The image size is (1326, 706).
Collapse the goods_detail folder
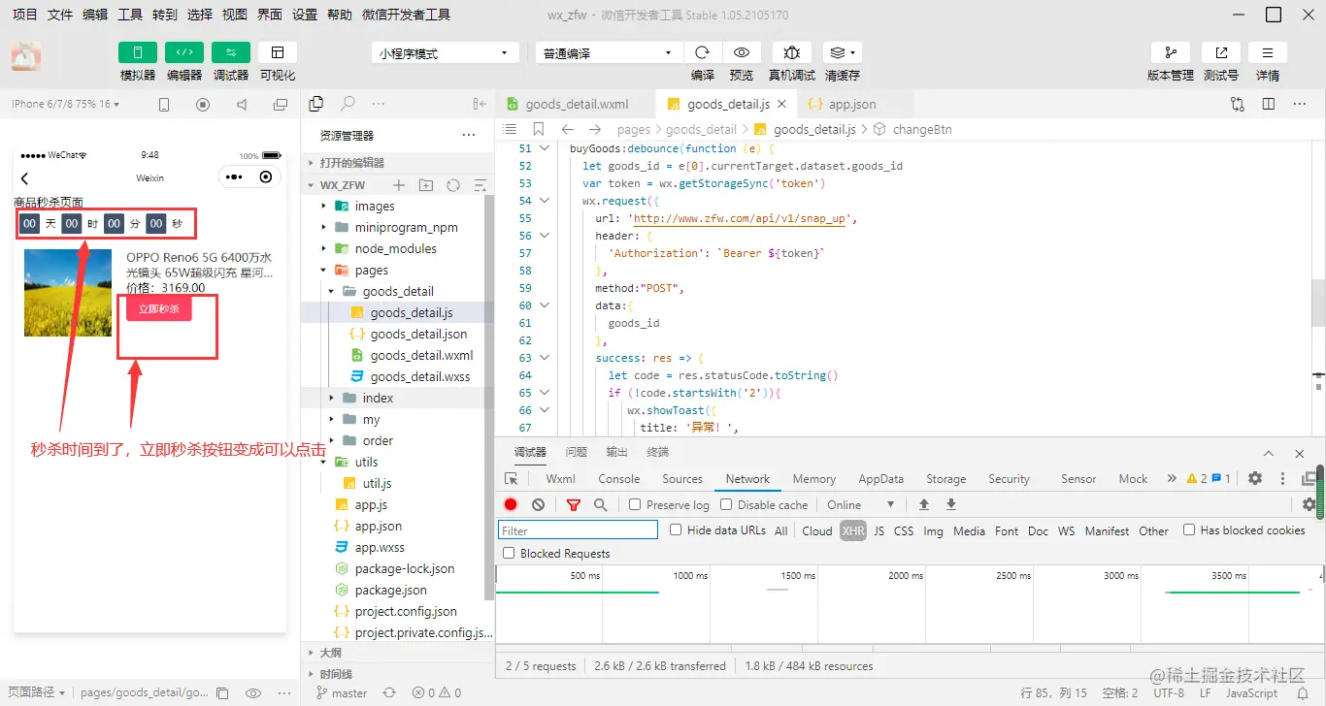[398, 291]
